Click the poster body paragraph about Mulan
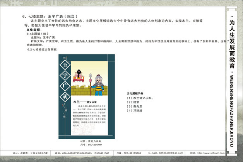Viewport: 243px width, 162px height. click(x=89, y=116)
